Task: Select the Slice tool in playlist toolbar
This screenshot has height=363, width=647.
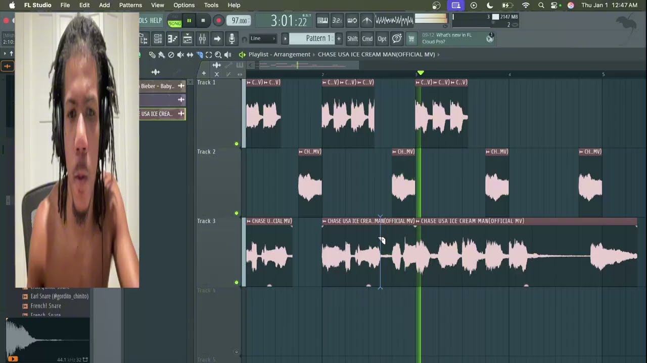Action: [200, 54]
